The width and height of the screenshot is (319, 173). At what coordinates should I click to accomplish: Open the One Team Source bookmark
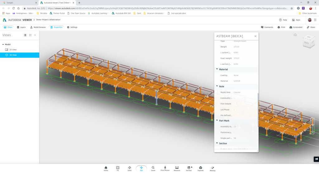click(x=76, y=13)
